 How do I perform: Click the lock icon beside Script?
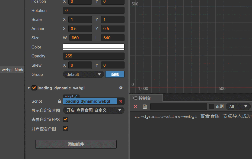click(59, 101)
